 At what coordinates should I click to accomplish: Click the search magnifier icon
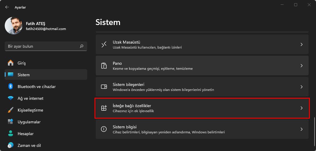(82, 46)
